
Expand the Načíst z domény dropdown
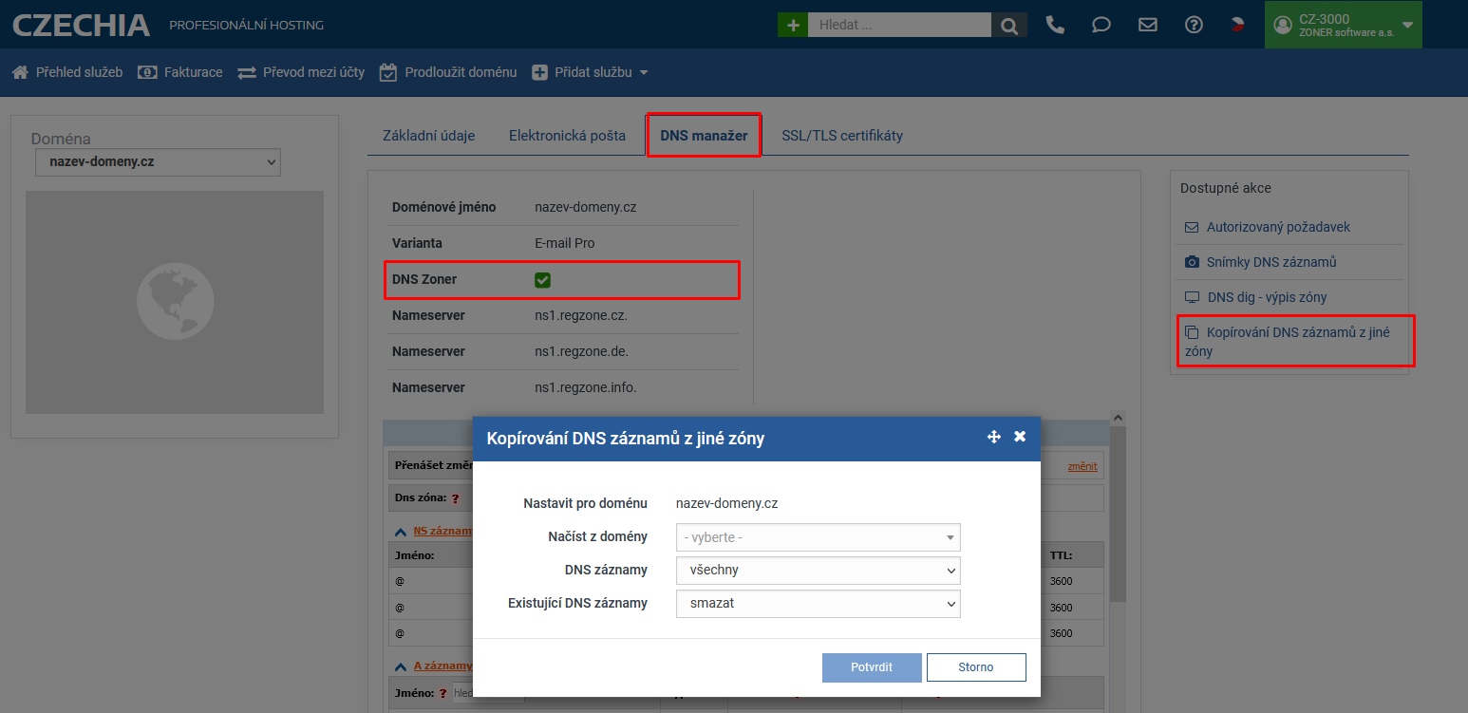[x=818, y=537]
